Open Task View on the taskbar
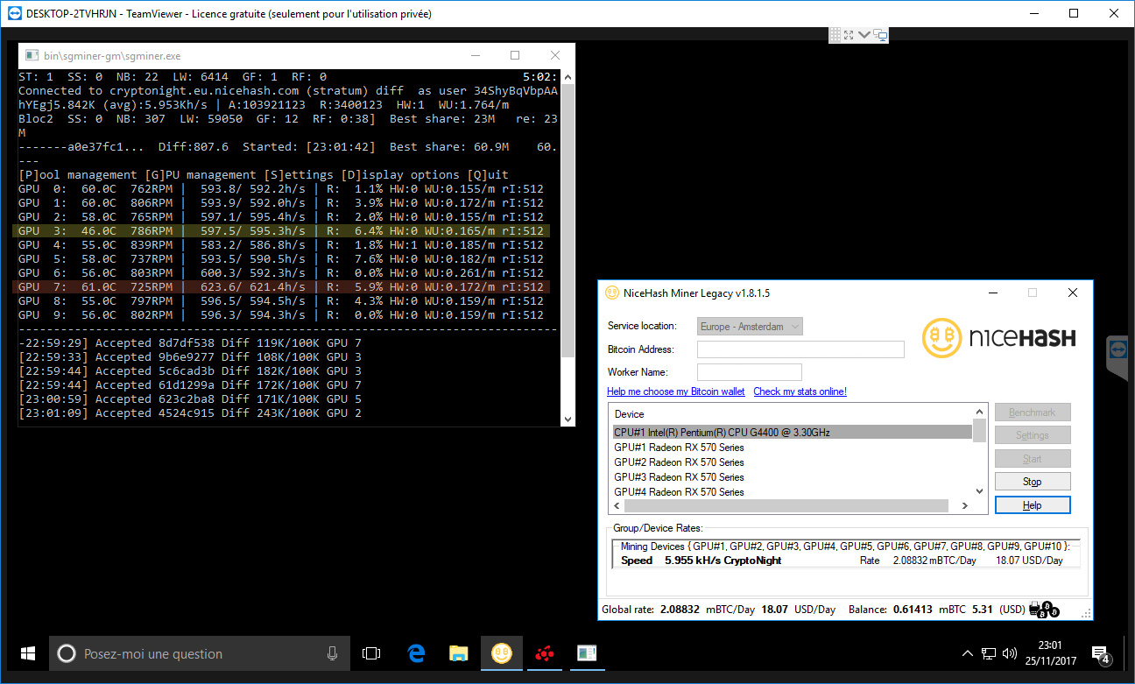 (x=371, y=653)
